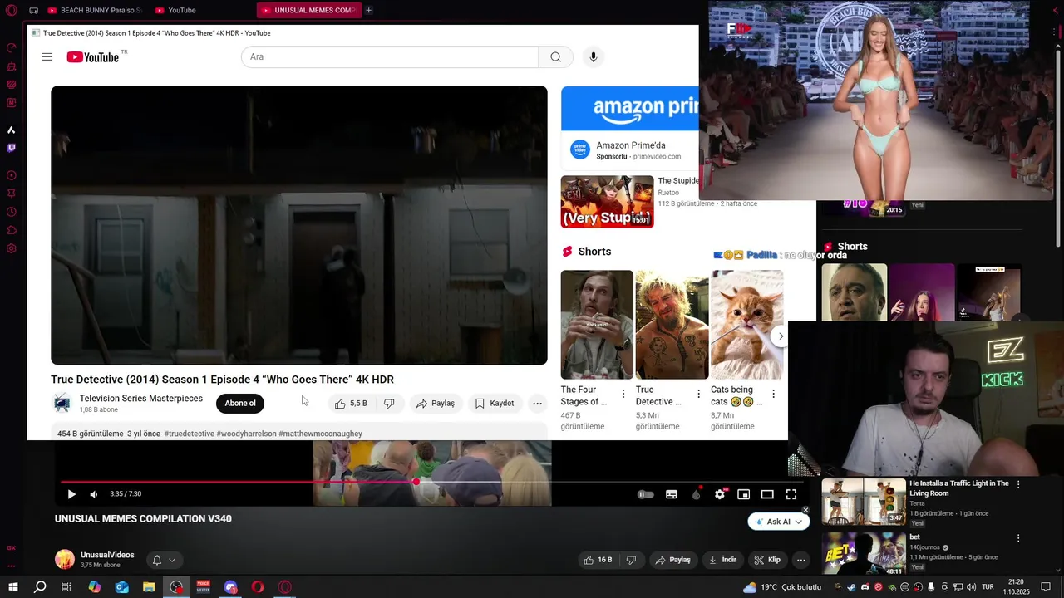
Task: Start voice search with microphone icon
Action: pos(594,56)
